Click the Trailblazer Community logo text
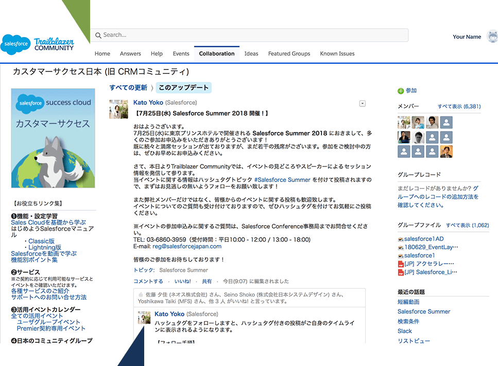498x366 pixels. click(54, 44)
